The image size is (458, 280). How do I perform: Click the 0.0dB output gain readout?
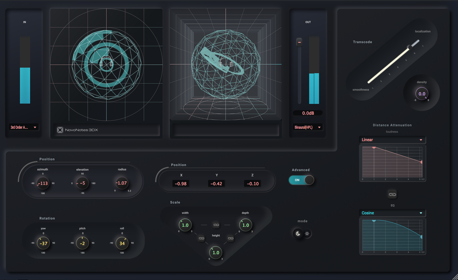pos(308,113)
